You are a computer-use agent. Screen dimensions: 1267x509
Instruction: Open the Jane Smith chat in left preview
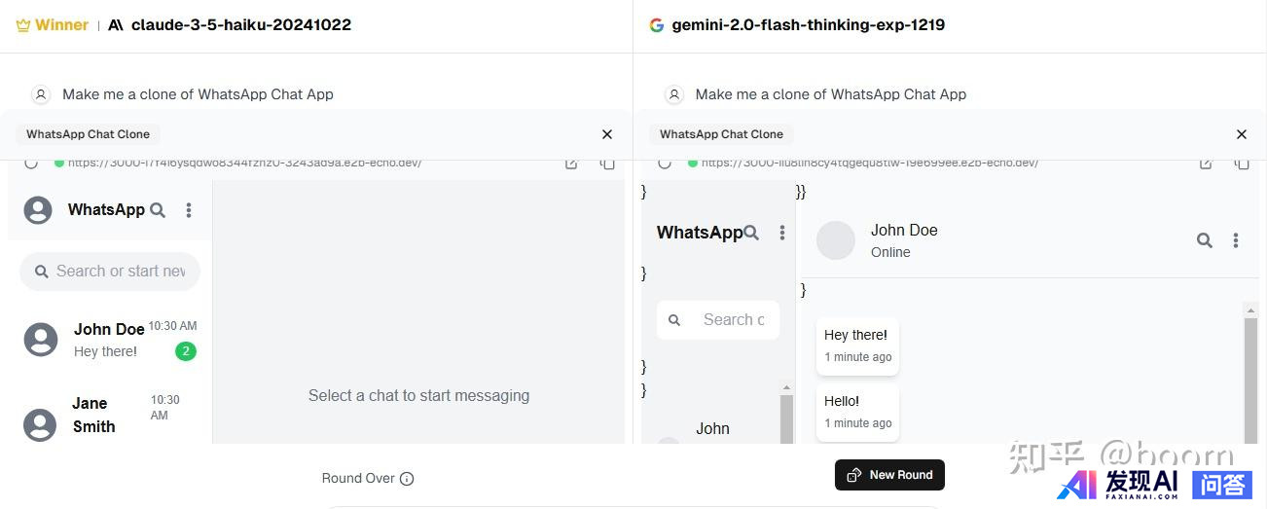(110, 416)
